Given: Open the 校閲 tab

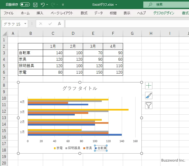Looking at the screenshot, I should [x=113, y=13].
